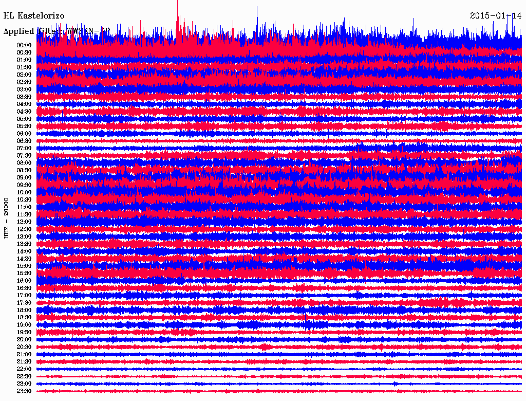
Task: Select the 02:00 time label
Action: 24,75
